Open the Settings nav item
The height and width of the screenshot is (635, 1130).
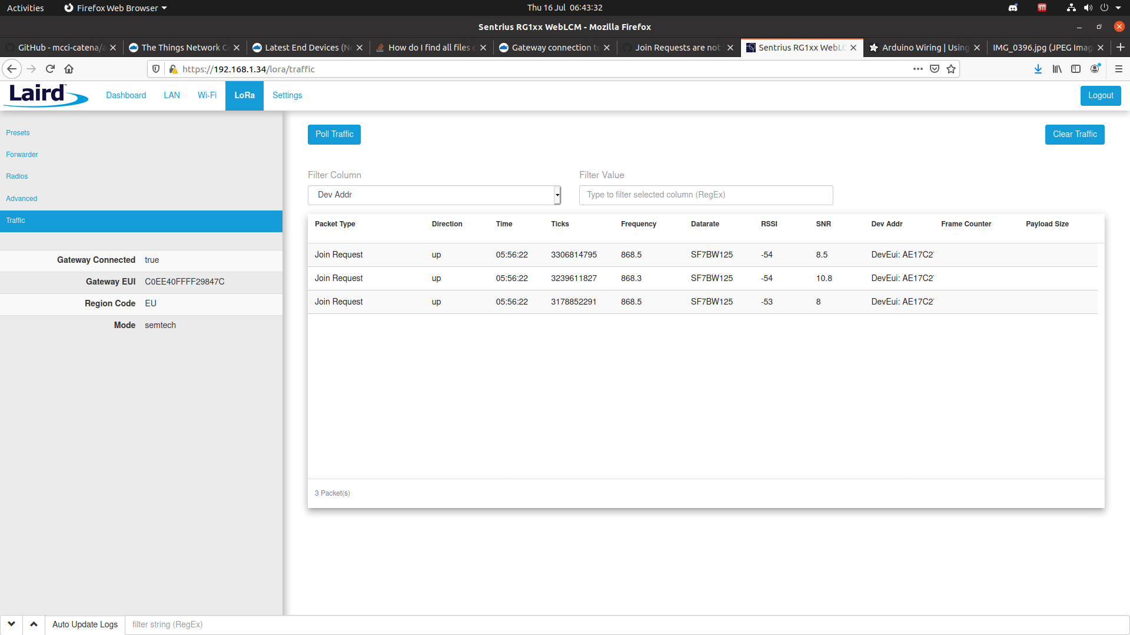287,95
